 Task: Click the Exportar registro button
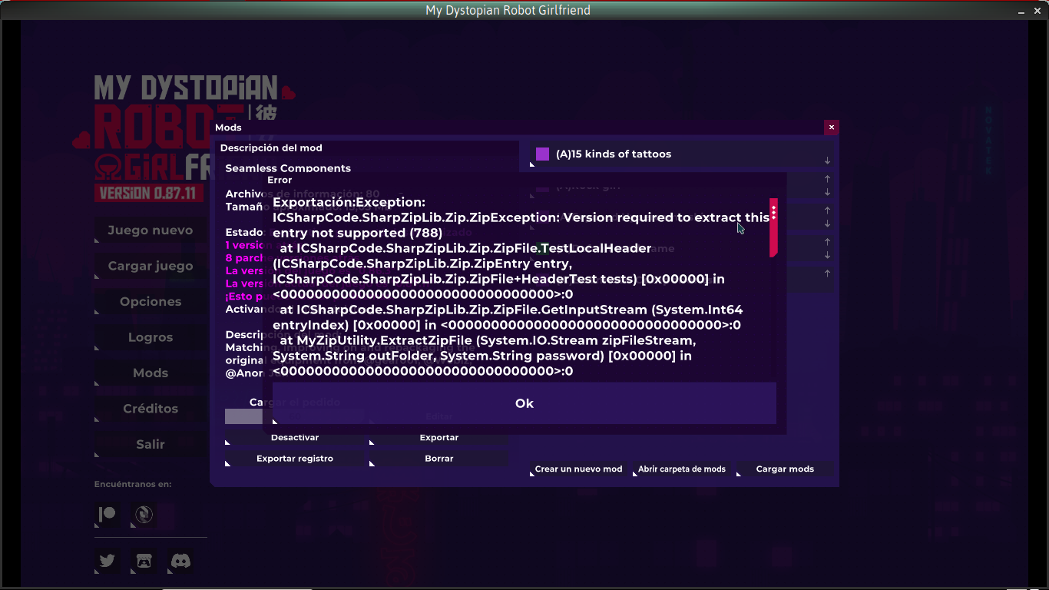click(x=295, y=459)
